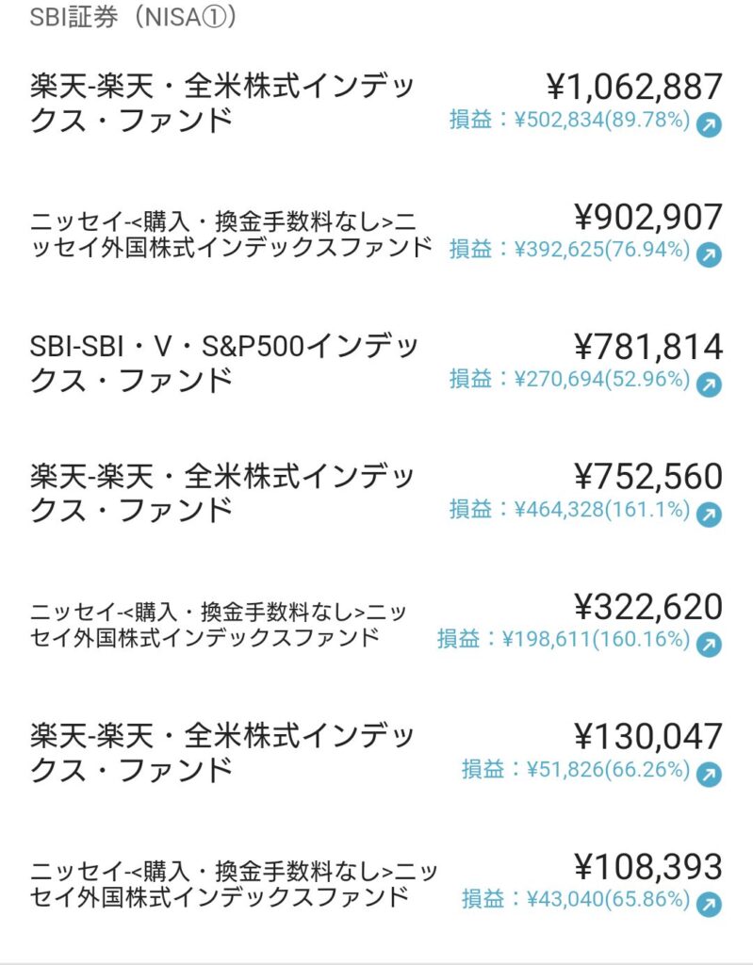Viewport: 753px width, 965px height.
Task: Select the SBI証券（NISA①）section header
Action: [x=133, y=17]
